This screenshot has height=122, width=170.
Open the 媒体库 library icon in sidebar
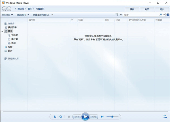coord(6,23)
